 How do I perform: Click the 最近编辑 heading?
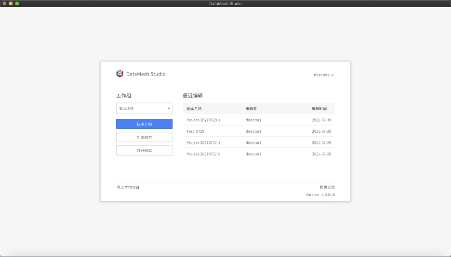[x=193, y=96]
